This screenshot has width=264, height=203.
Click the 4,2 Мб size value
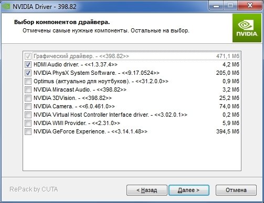click(231, 64)
